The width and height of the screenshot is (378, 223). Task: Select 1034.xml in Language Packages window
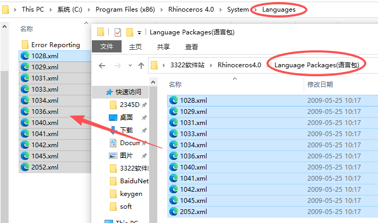(272, 145)
